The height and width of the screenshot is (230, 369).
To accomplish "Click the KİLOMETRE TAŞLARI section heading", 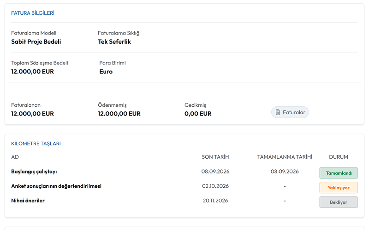I will tap(36, 144).
